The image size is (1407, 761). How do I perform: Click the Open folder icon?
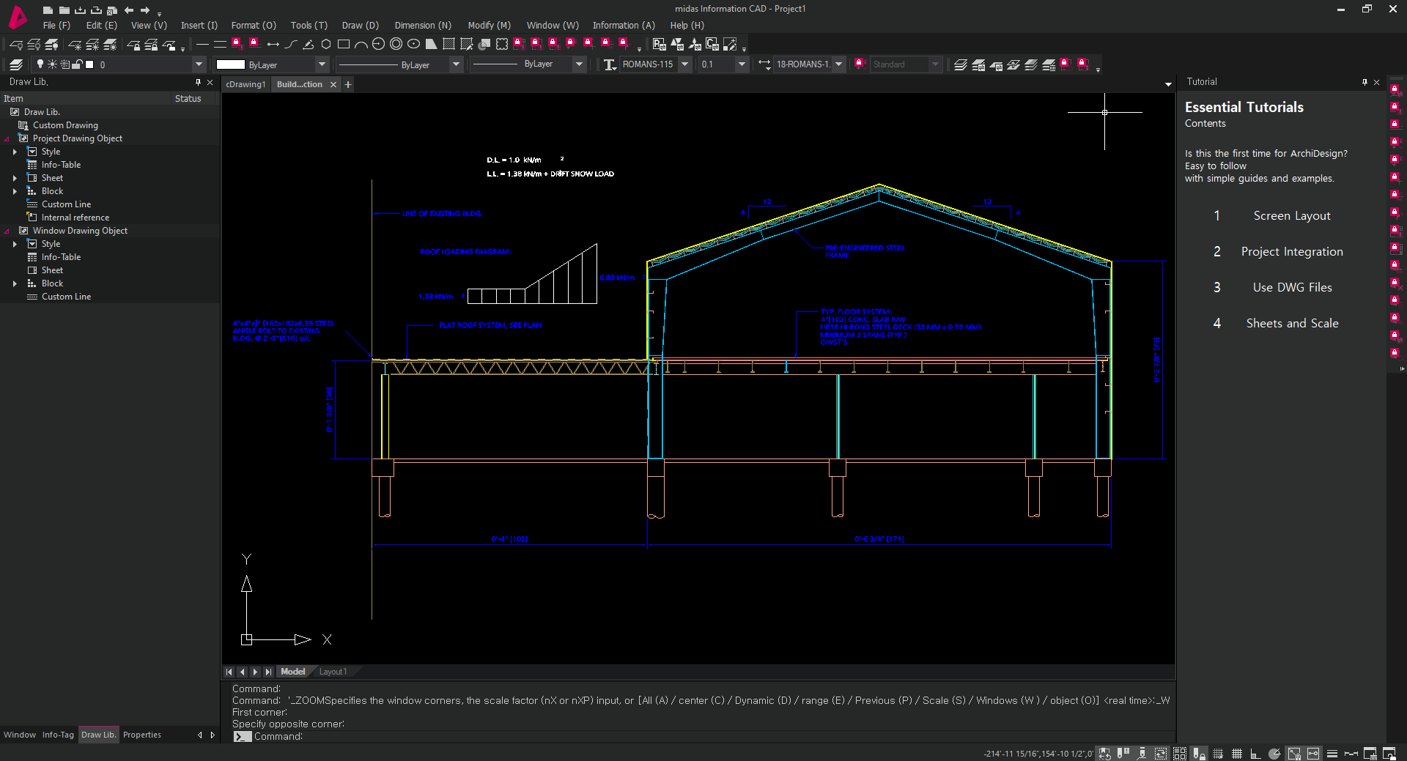[x=64, y=10]
